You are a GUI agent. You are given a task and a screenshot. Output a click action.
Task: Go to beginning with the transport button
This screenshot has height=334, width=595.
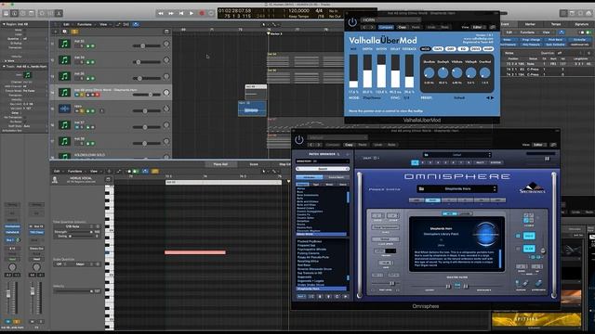(181, 13)
